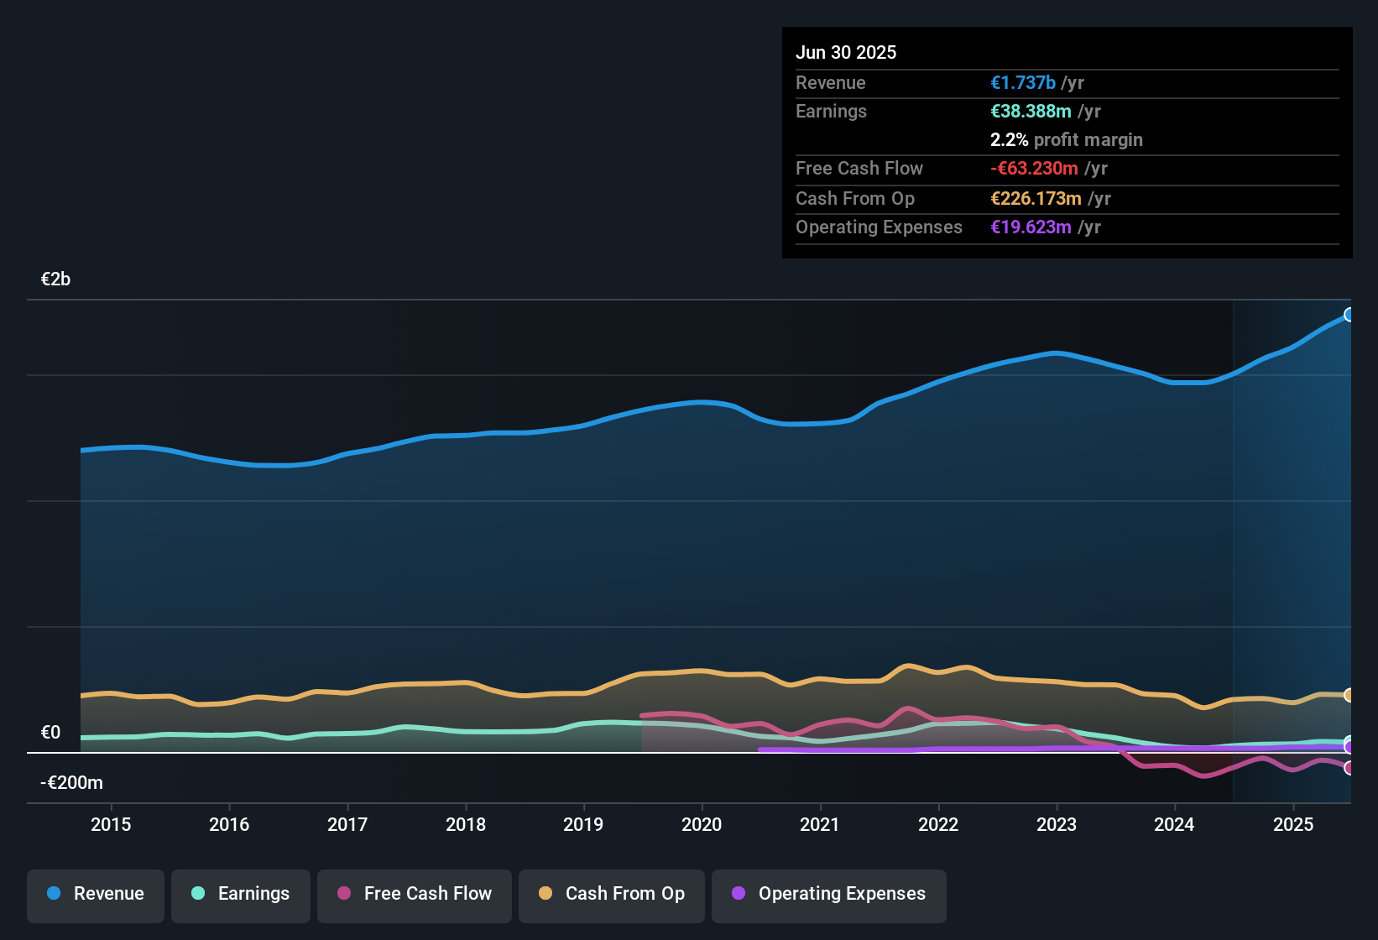Select the 2015 axis label
Image resolution: width=1378 pixels, height=940 pixels.
pos(111,825)
